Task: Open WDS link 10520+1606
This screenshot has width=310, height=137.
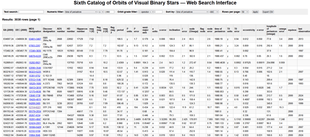Action: pos(35,84)
